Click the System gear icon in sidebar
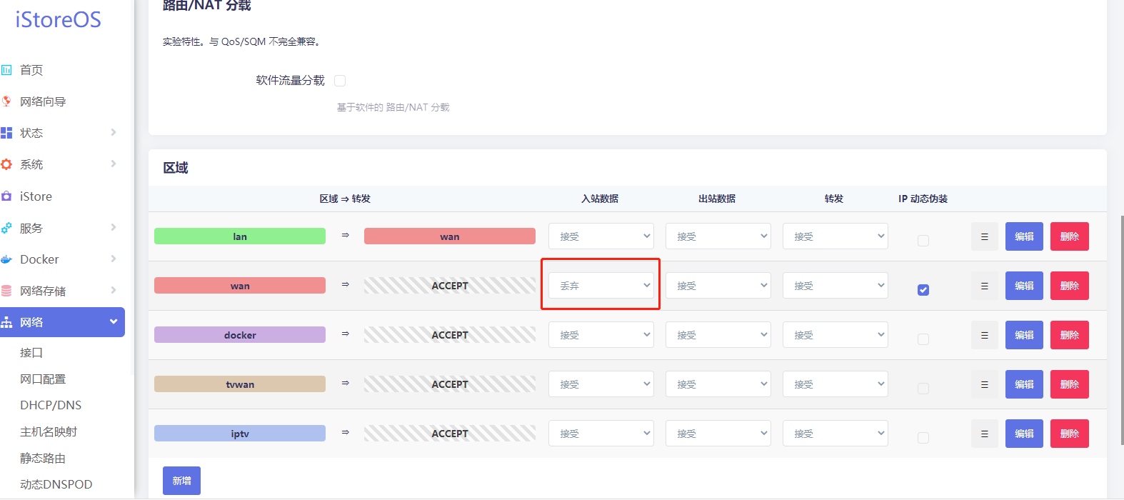The height and width of the screenshot is (500, 1124). [x=6, y=164]
